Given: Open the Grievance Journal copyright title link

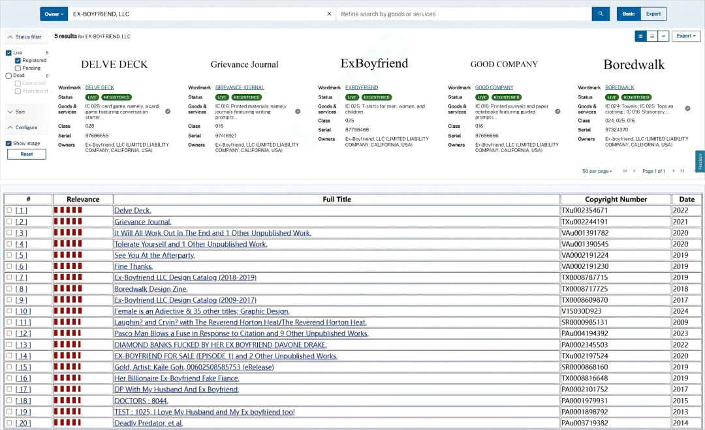Looking at the screenshot, I should coord(142,222).
